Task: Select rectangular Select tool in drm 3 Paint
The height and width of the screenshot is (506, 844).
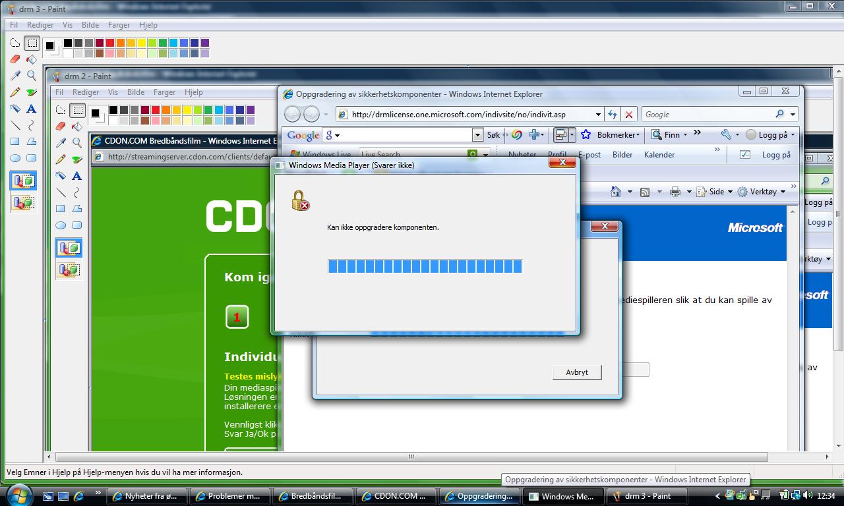Action: pos(31,43)
